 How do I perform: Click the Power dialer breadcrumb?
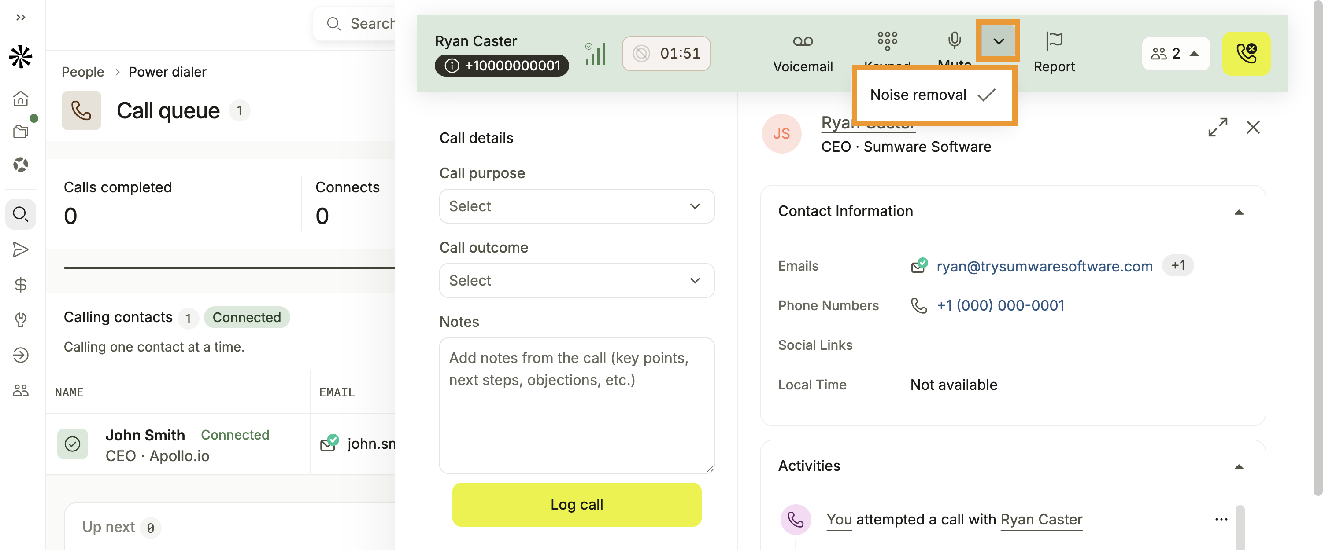[x=167, y=72]
